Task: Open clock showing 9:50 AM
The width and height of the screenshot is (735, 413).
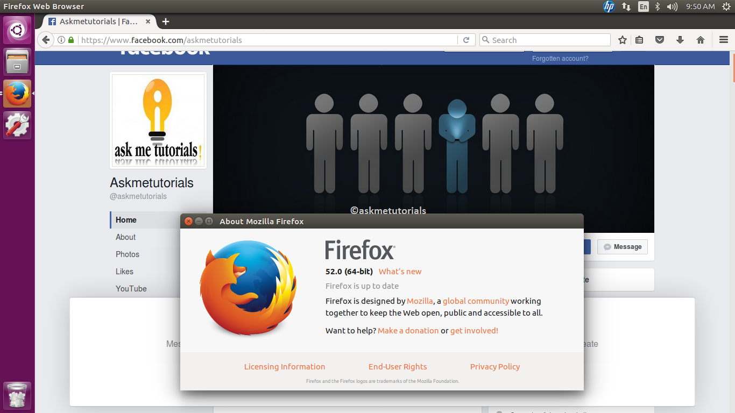Action: (x=700, y=6)
